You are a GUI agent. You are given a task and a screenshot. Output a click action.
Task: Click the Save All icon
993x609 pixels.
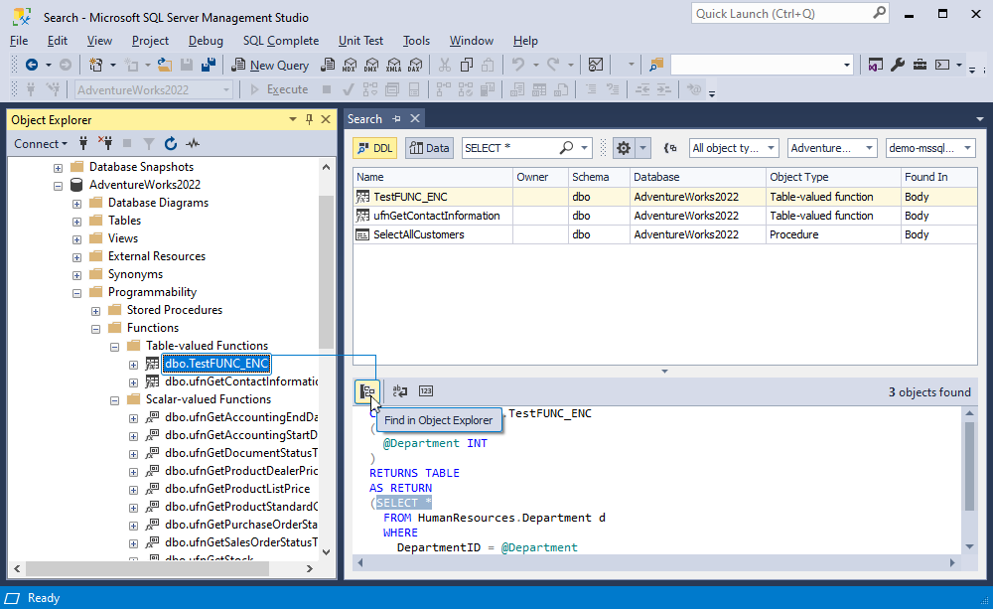208,65
